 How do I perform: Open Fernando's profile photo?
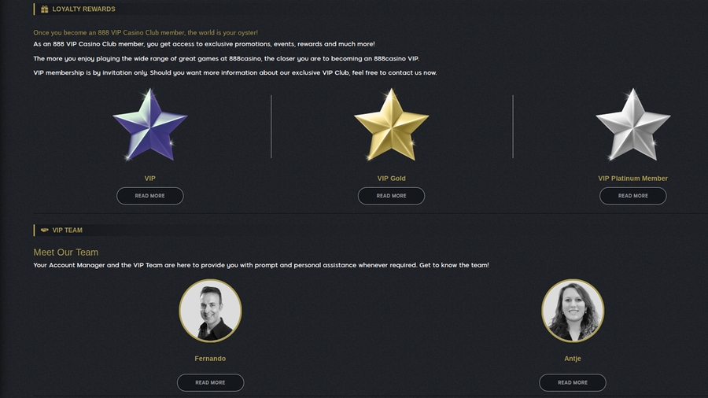pos(210,311)
